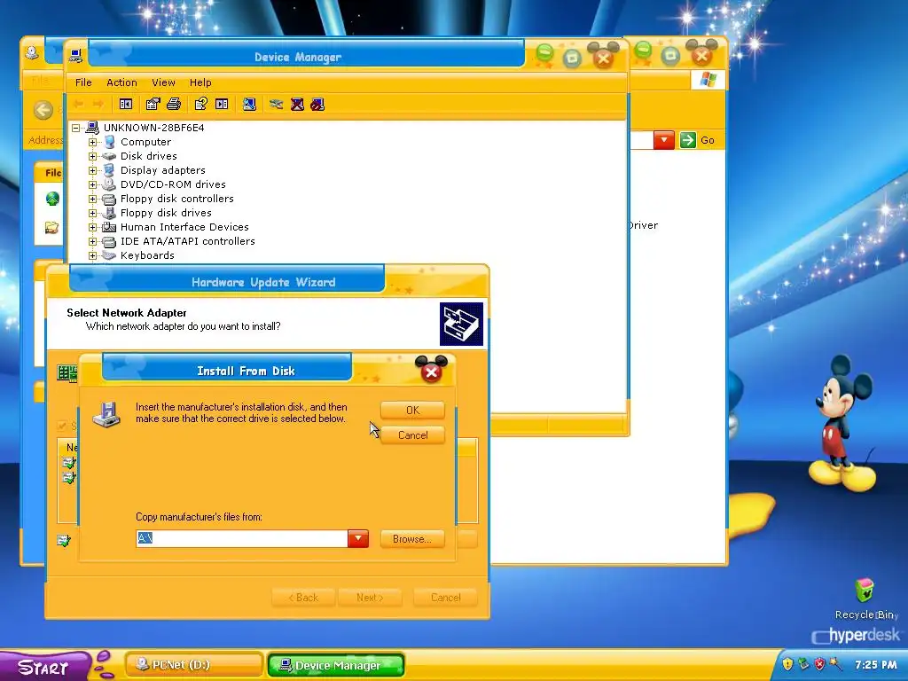Select the Floppy disk controllers label
This screenshot has height=681, width=908.
[177, 199]
